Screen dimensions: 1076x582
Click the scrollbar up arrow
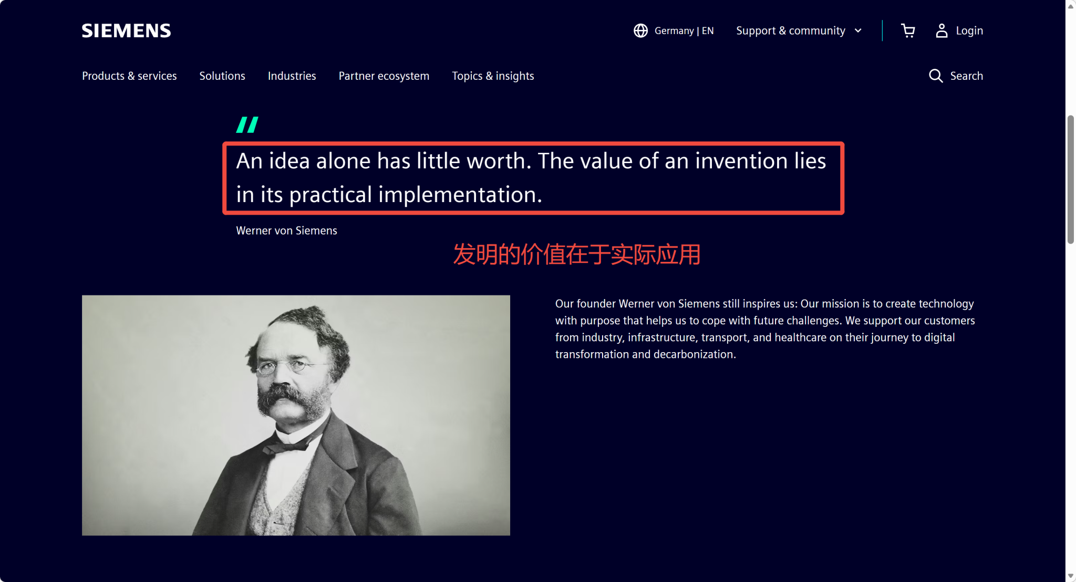1071,6
